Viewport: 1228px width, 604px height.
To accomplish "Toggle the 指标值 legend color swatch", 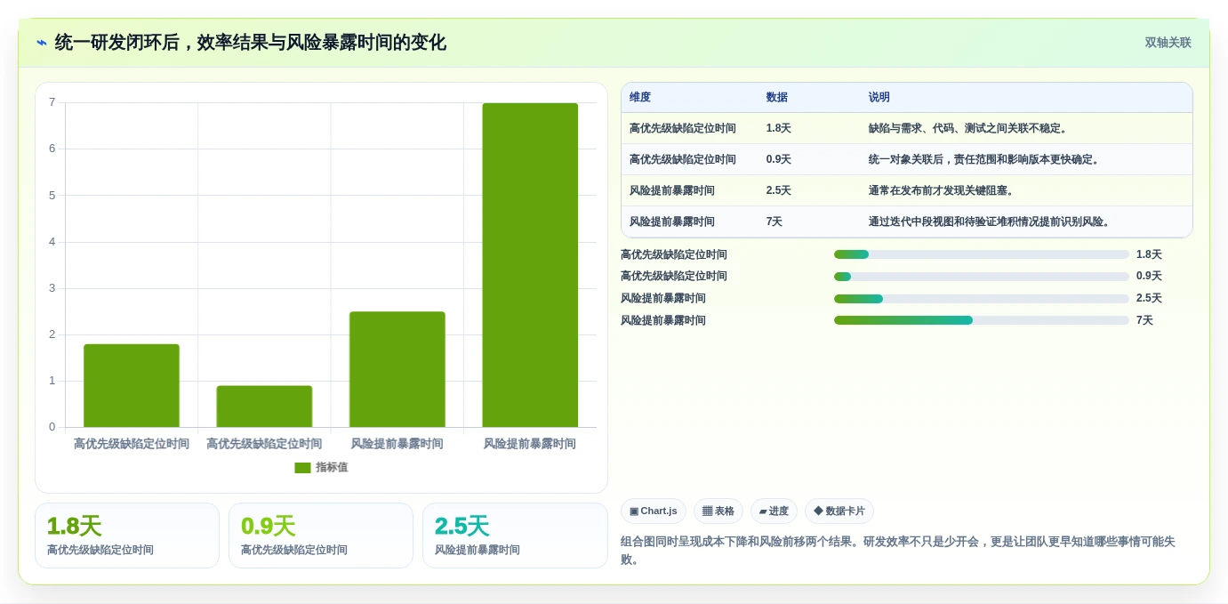I will click(302, 468).
